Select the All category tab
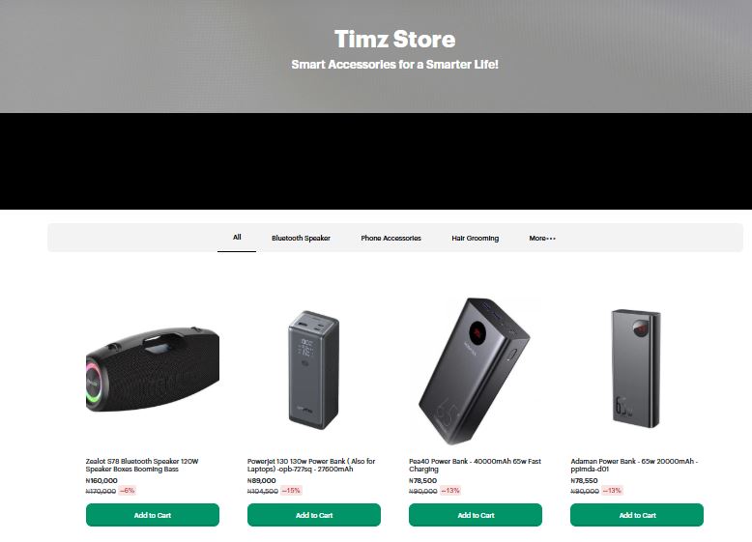This screenshot has width=752, height=542. coord(237,238)
